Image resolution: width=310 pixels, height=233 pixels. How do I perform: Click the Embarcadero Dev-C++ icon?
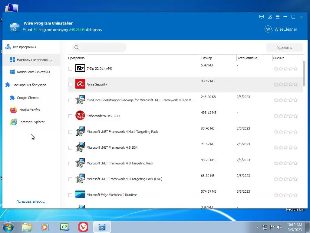(80, 115)
